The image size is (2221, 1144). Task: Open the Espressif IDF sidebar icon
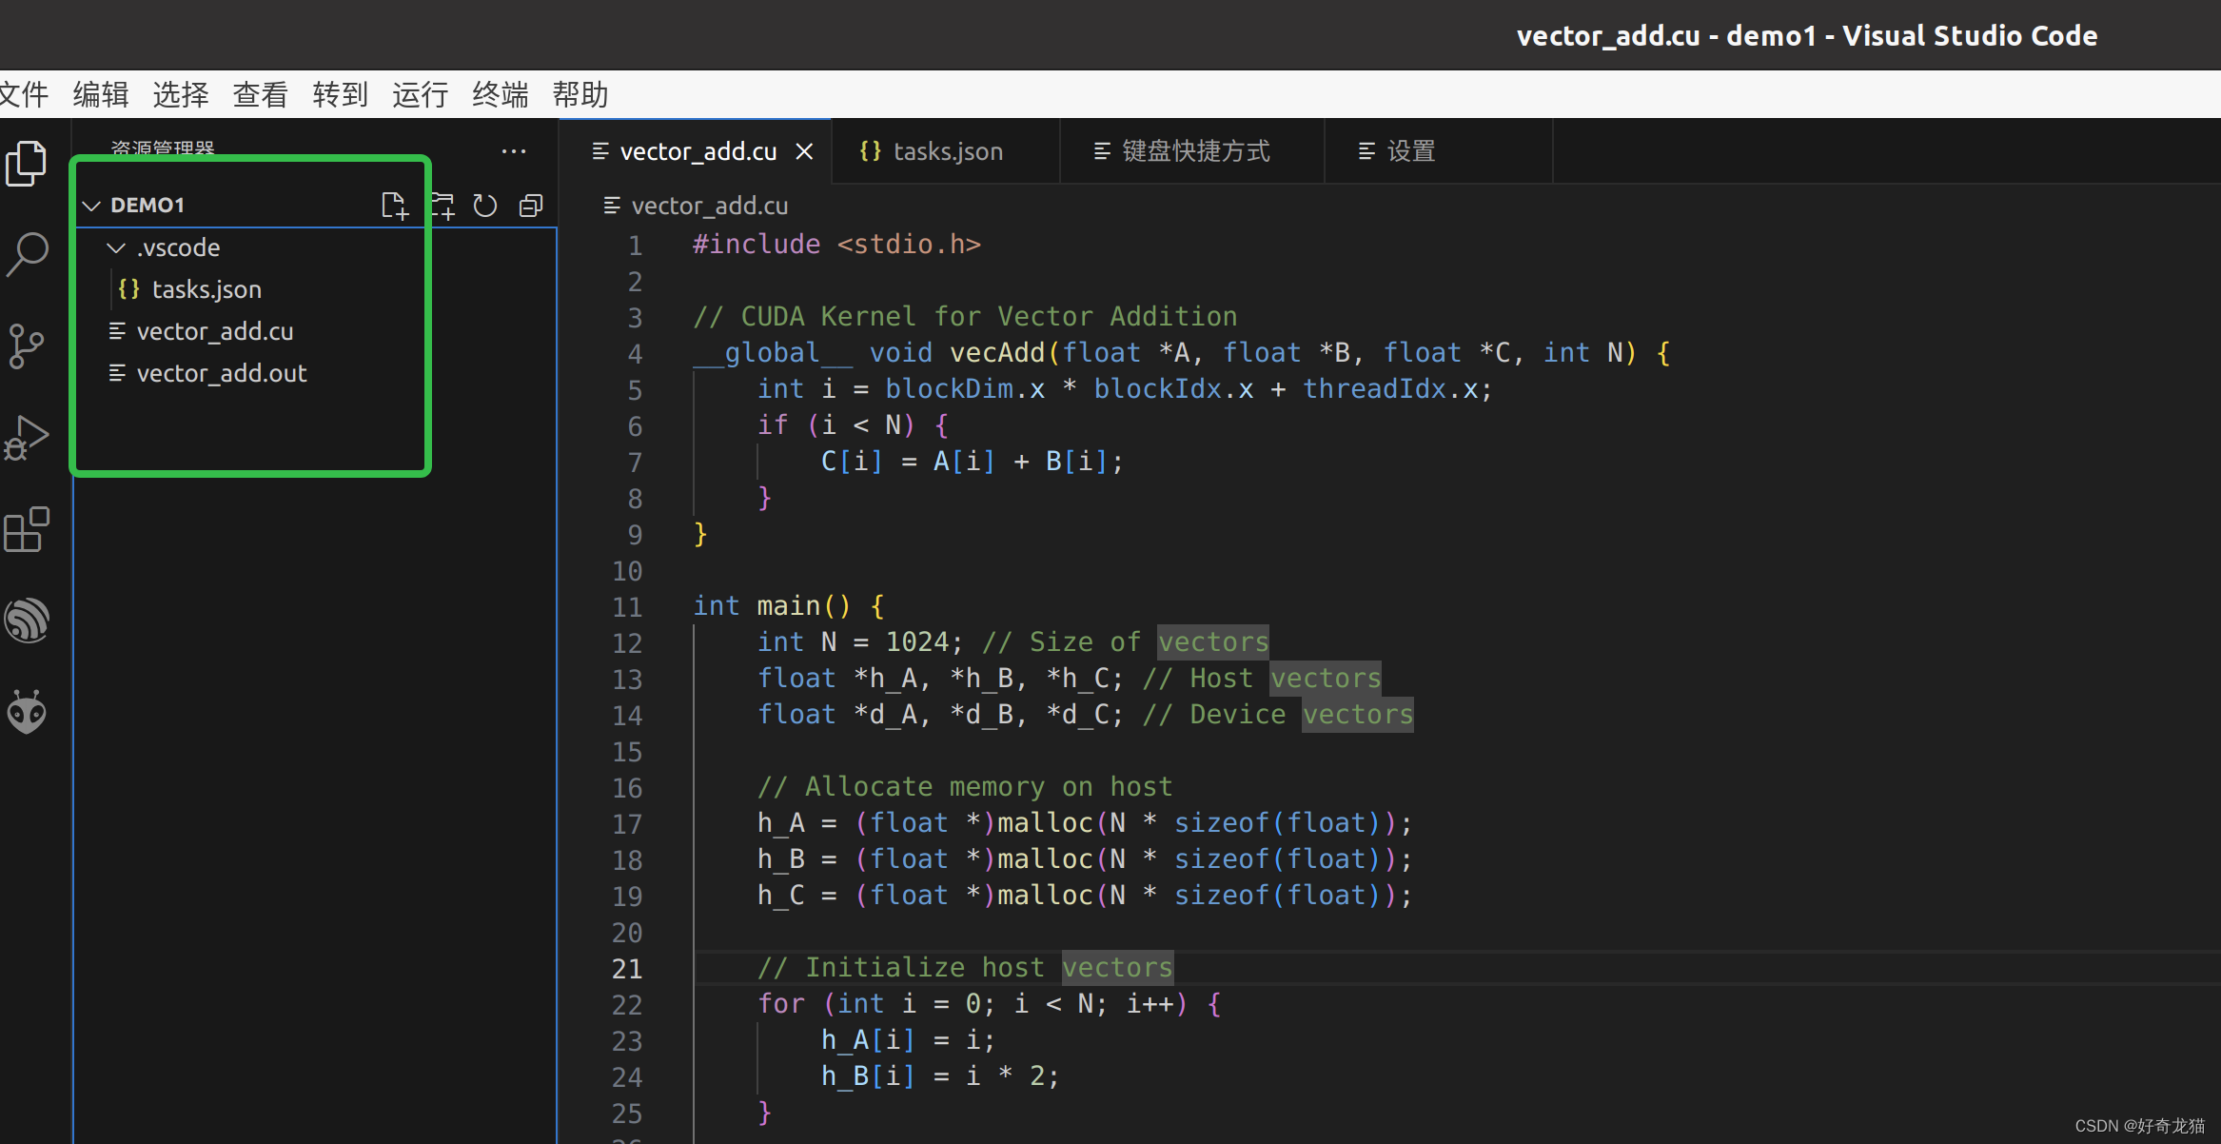tap(26, 621)
